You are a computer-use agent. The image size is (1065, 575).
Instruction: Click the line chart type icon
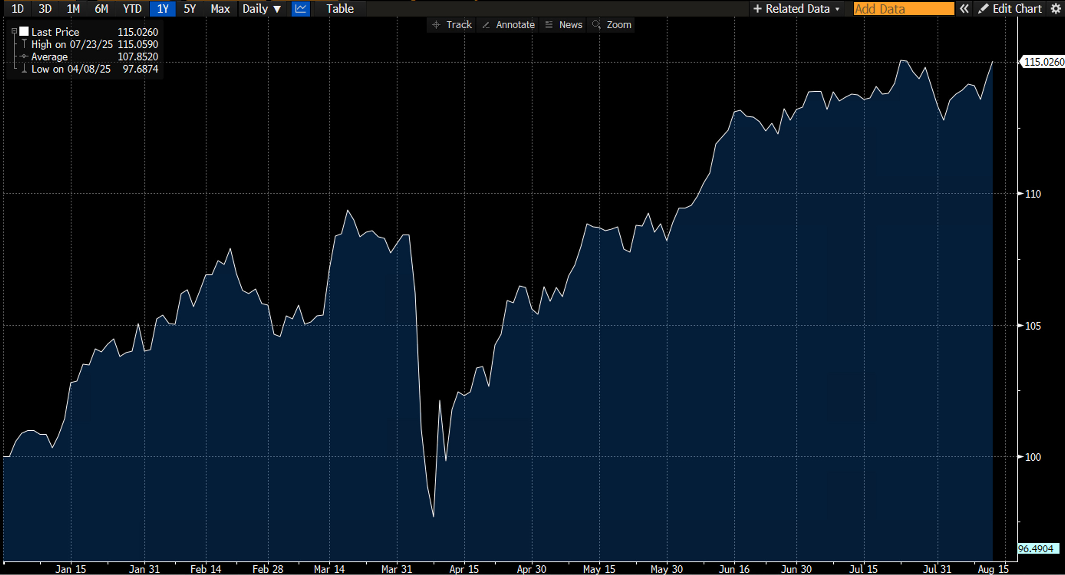coord(300,9)
